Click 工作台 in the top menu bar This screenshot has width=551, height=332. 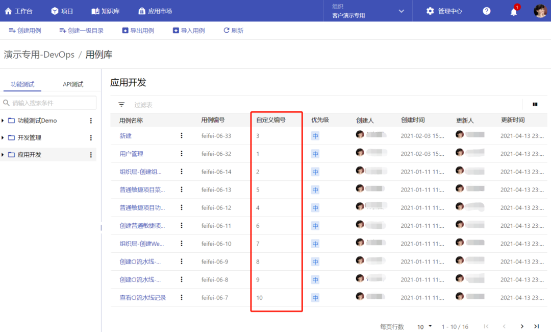pyautogui.click(x=20, y=10)
